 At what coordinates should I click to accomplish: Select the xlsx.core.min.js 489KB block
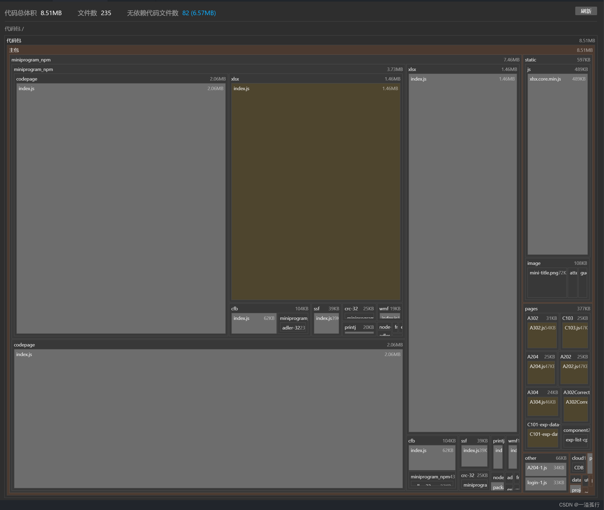557,164
